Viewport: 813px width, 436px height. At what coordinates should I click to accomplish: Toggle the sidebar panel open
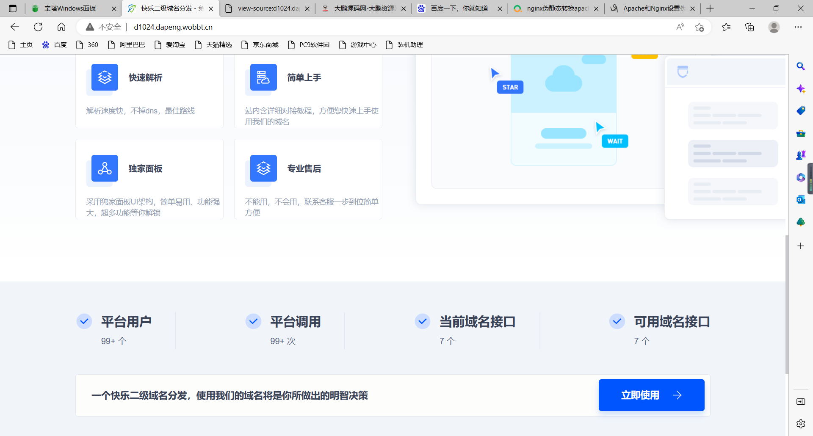801,402
